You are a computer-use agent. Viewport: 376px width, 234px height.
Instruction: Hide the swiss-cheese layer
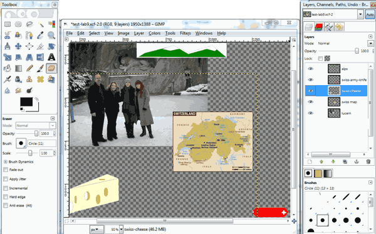tap(311, 91)
